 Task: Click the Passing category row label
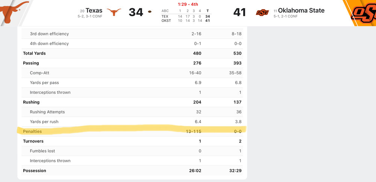click(31, 63)
